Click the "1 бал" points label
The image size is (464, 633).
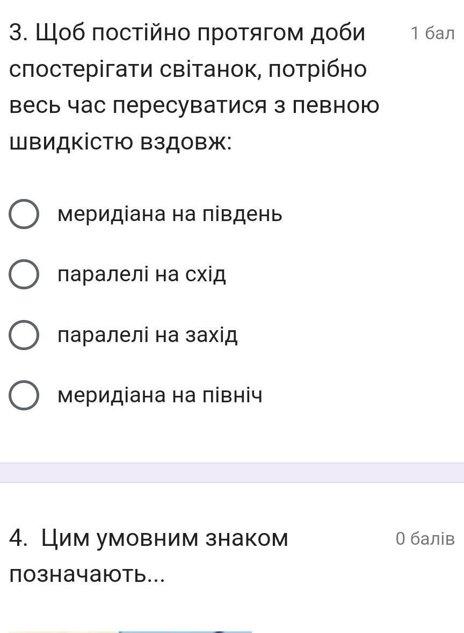click(x=432, y=33)
